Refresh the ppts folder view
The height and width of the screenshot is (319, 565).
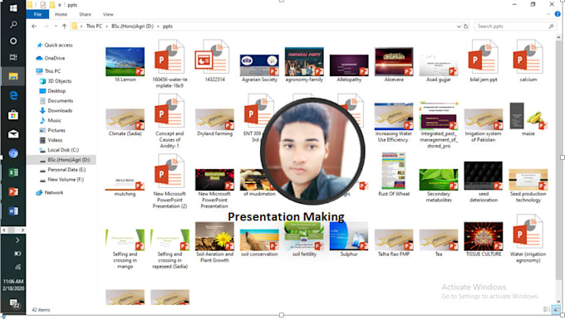pyautogui.click(x=466, y=27)
